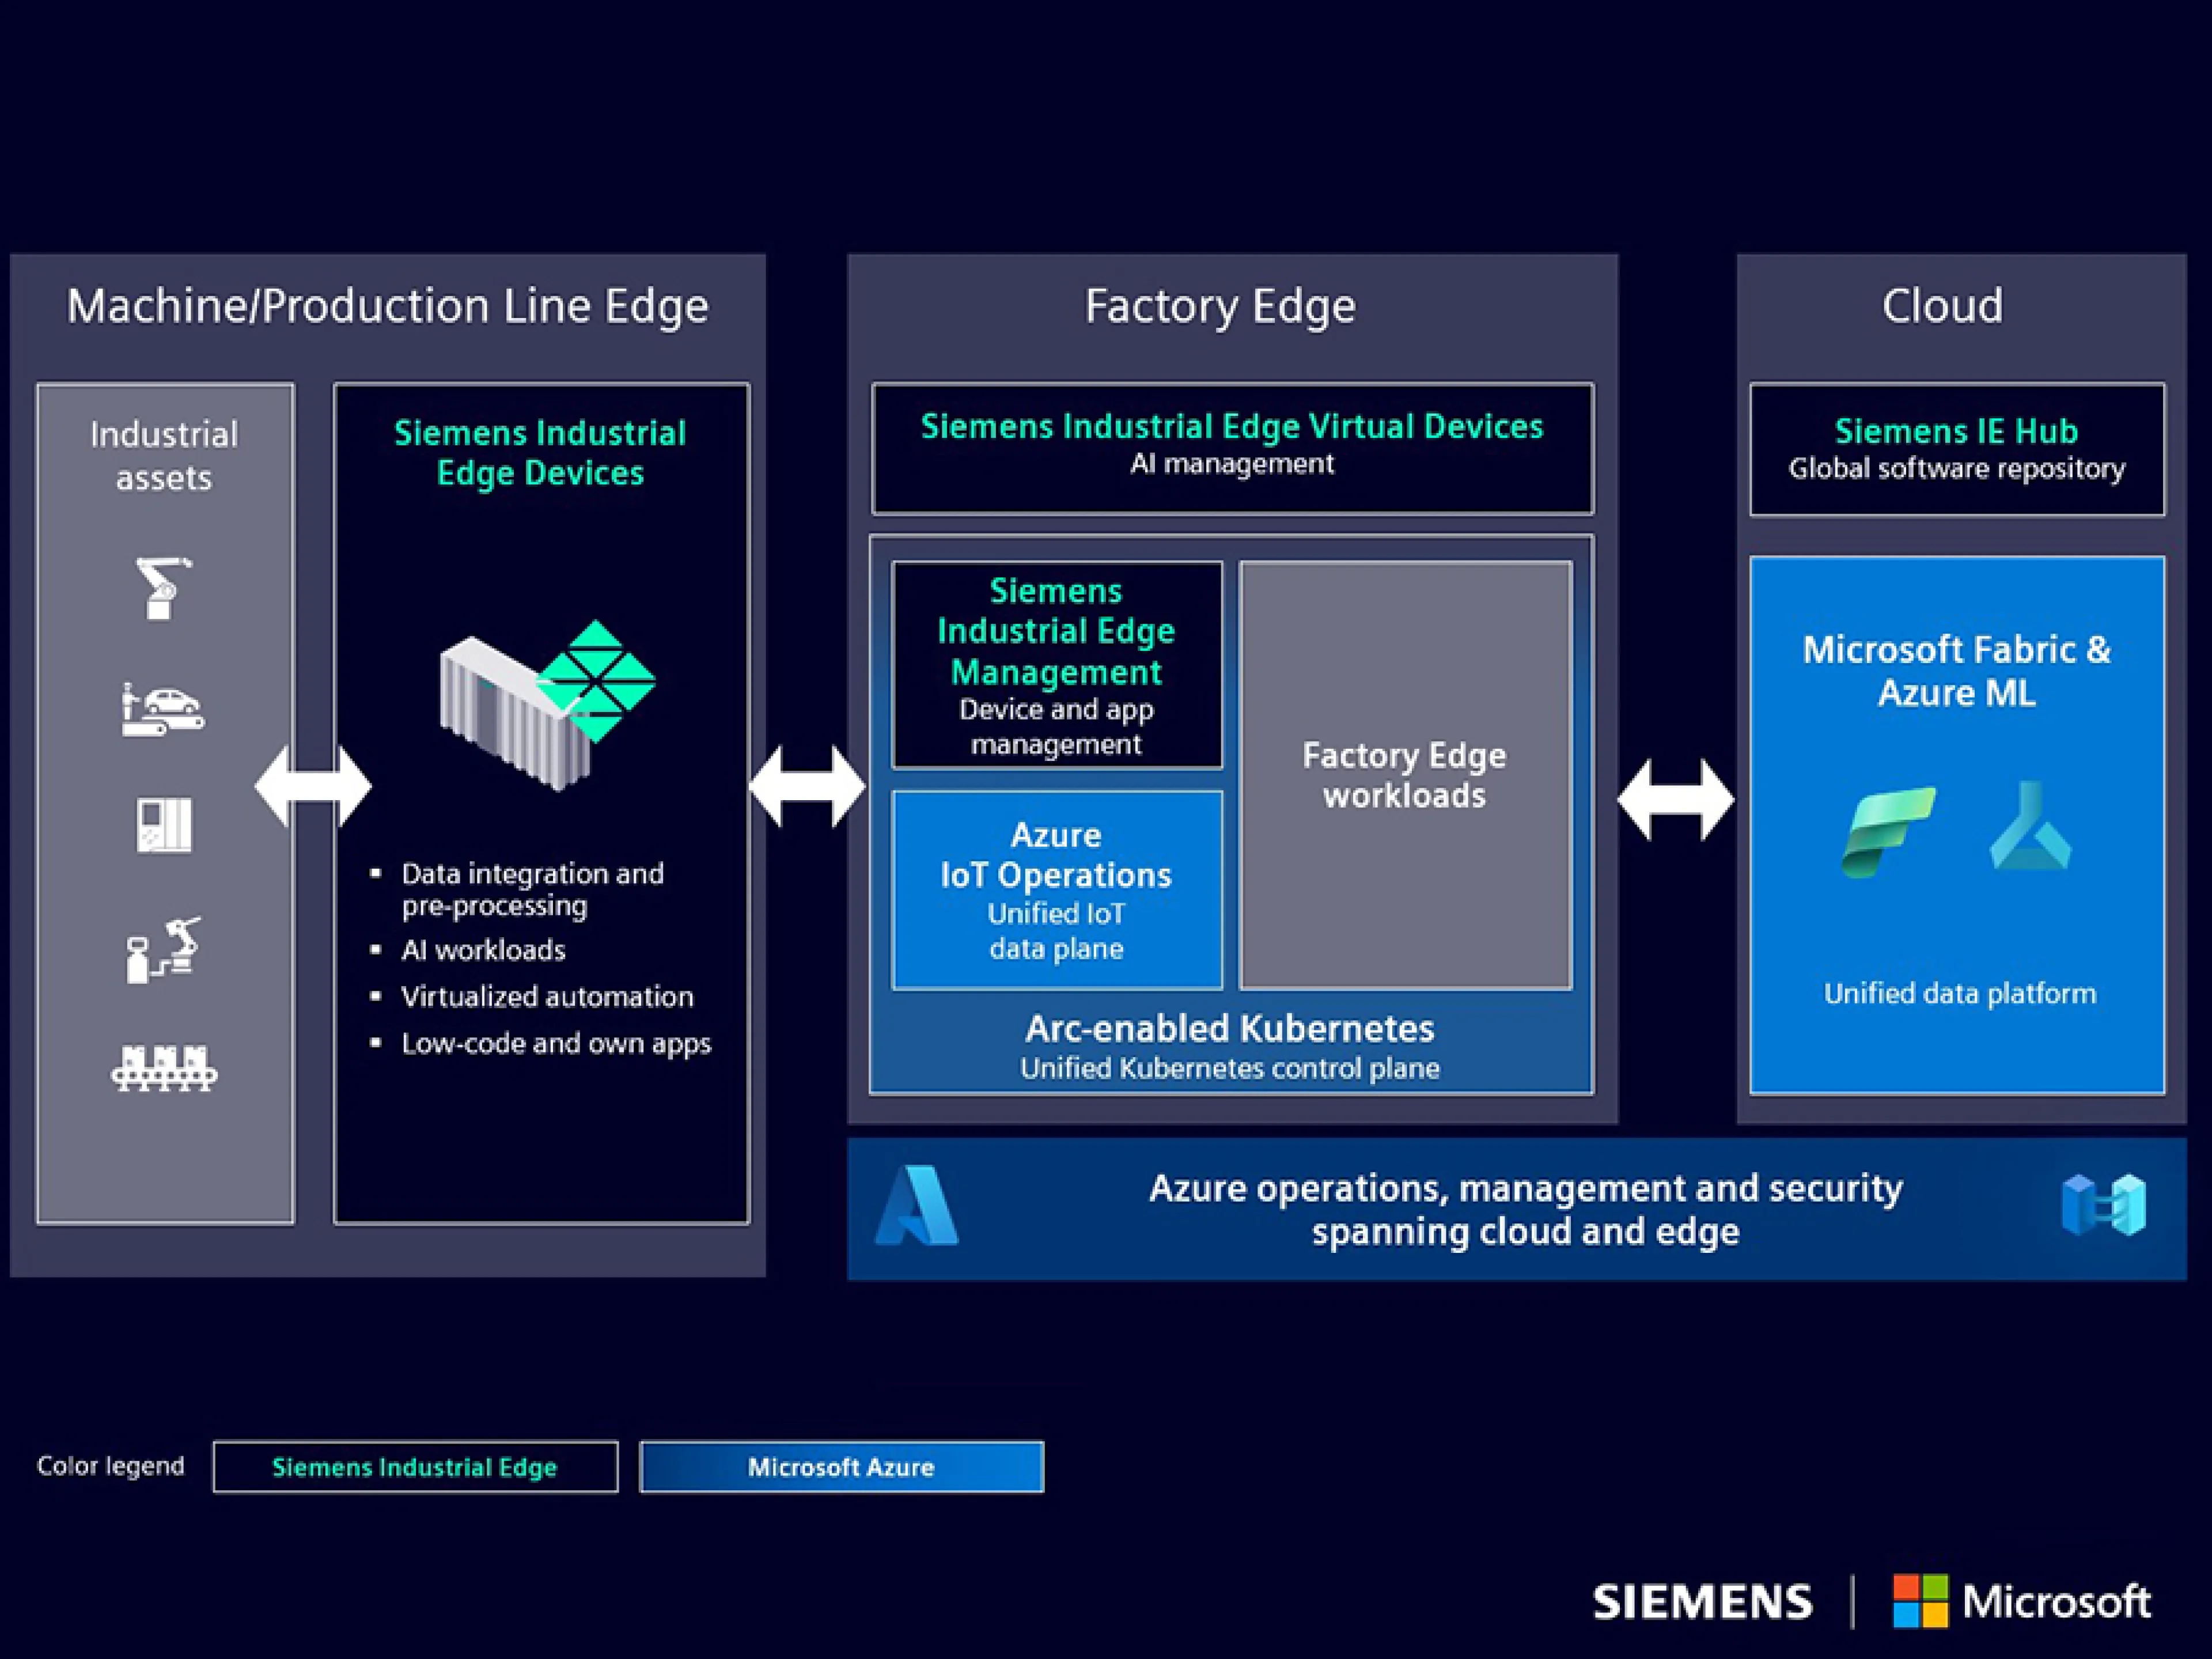Click the conveyor belt with boxes icon
The width and height of the screenshot is (2212, 1659).
(164, 1068)
